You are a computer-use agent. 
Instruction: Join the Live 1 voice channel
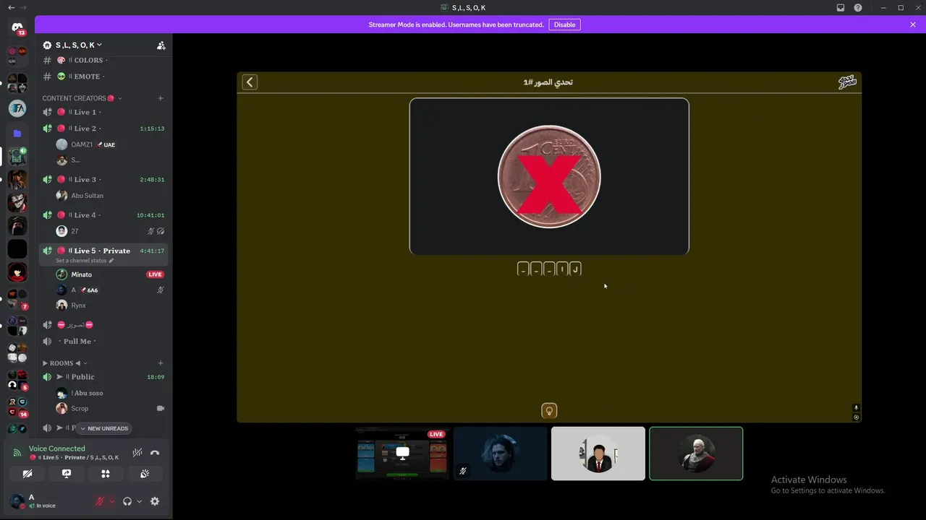103,112
